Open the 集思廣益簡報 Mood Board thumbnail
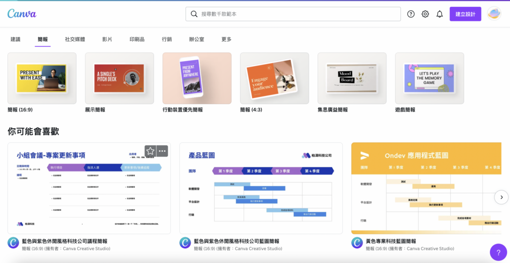 point(352,78)
